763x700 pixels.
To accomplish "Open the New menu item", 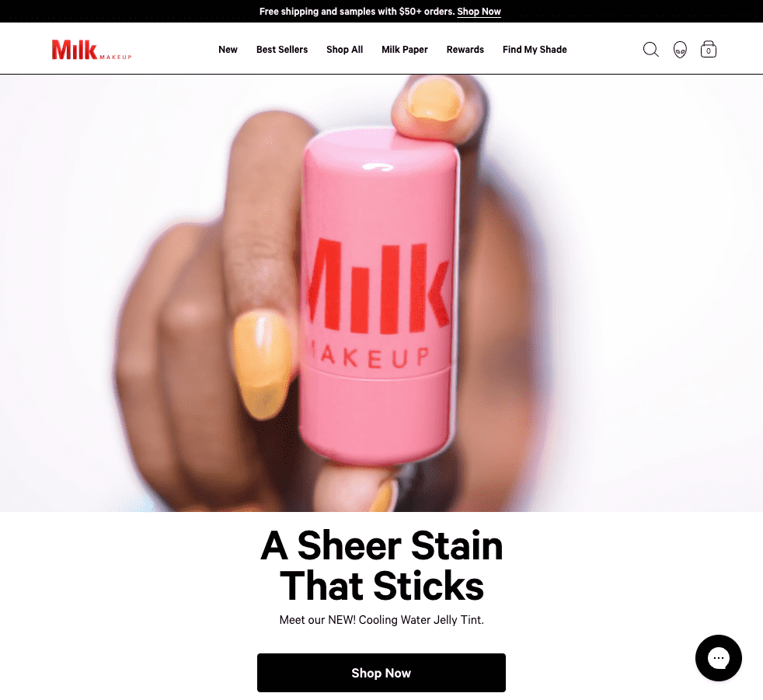I will pos(228,50).
